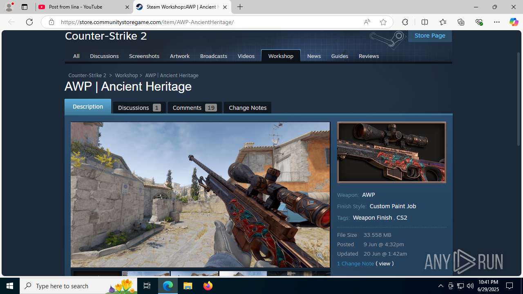Click Workshop breadcrumb link
The image size is (523, 294).
(x=126, y=76)
